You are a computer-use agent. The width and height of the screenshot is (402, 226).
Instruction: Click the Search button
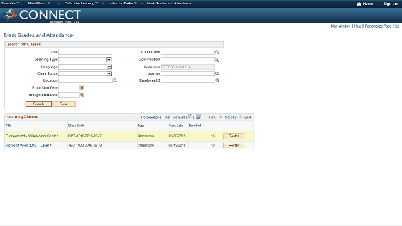tap(38, 104)
